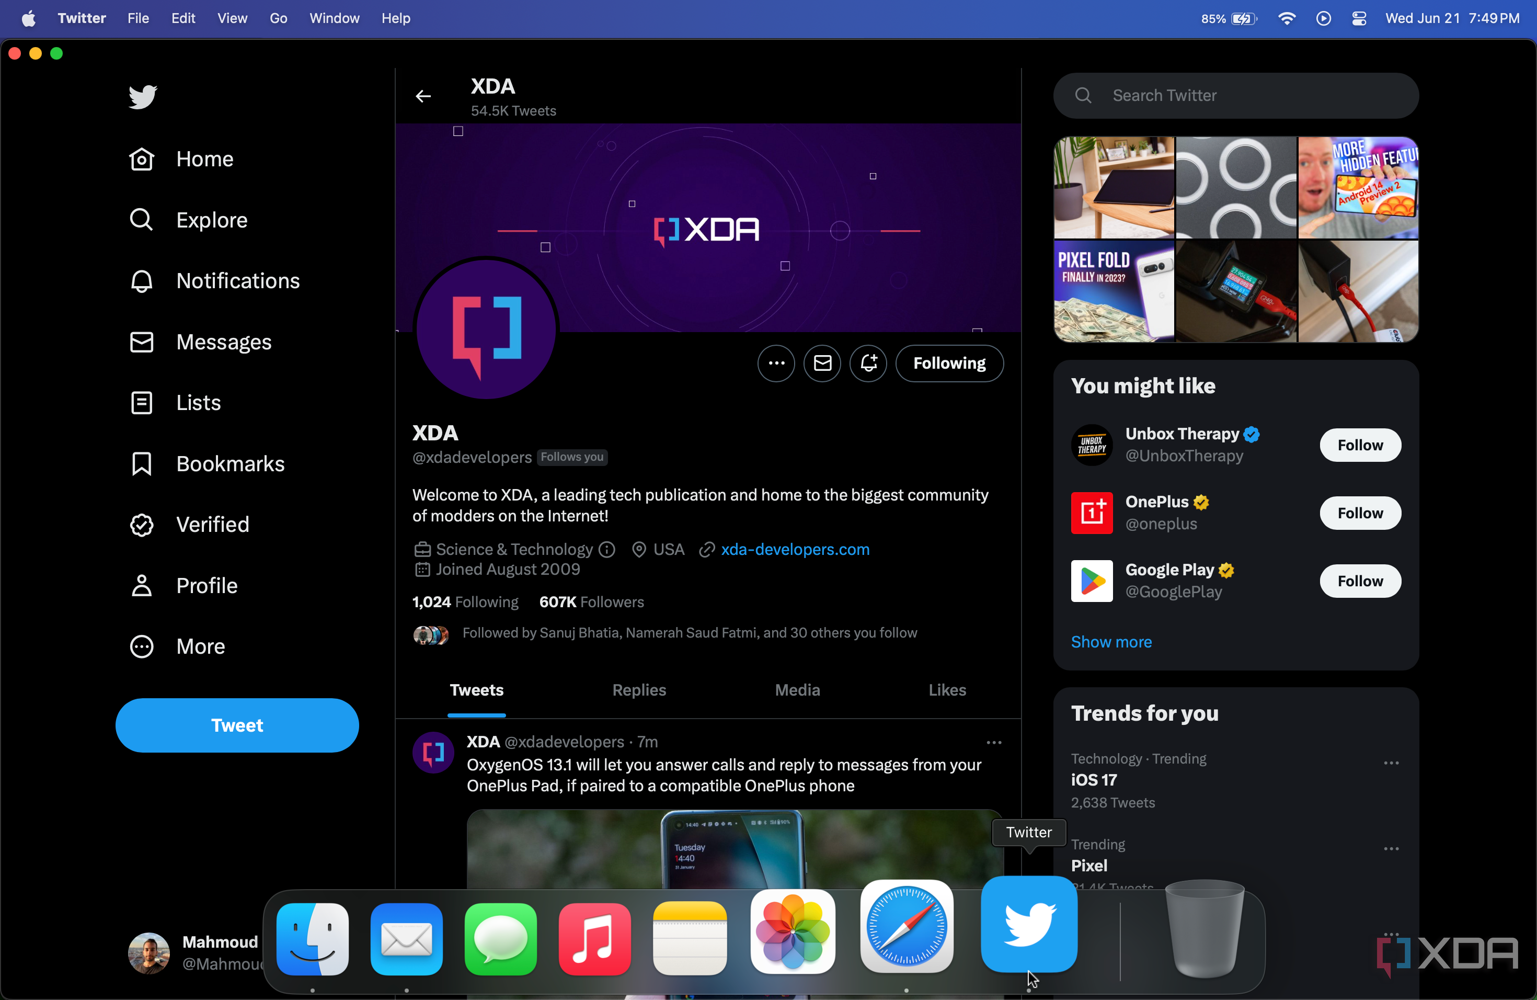The width and height of the screenshot is (1537, 1000).
Task: Open options menu on the OxygenOS tweet
Action: (x=993, y=742)
